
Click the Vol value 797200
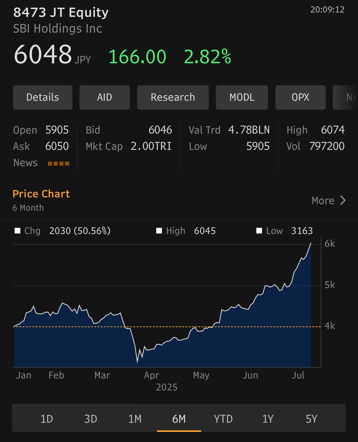coord(327,146)
